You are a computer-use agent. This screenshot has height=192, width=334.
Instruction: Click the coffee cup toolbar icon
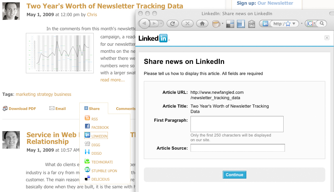pos(216,24)
